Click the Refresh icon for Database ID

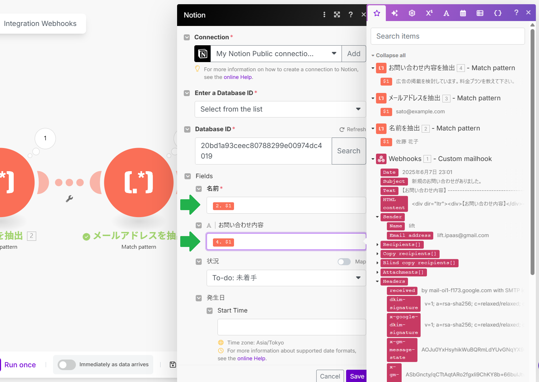coord(342,129)
